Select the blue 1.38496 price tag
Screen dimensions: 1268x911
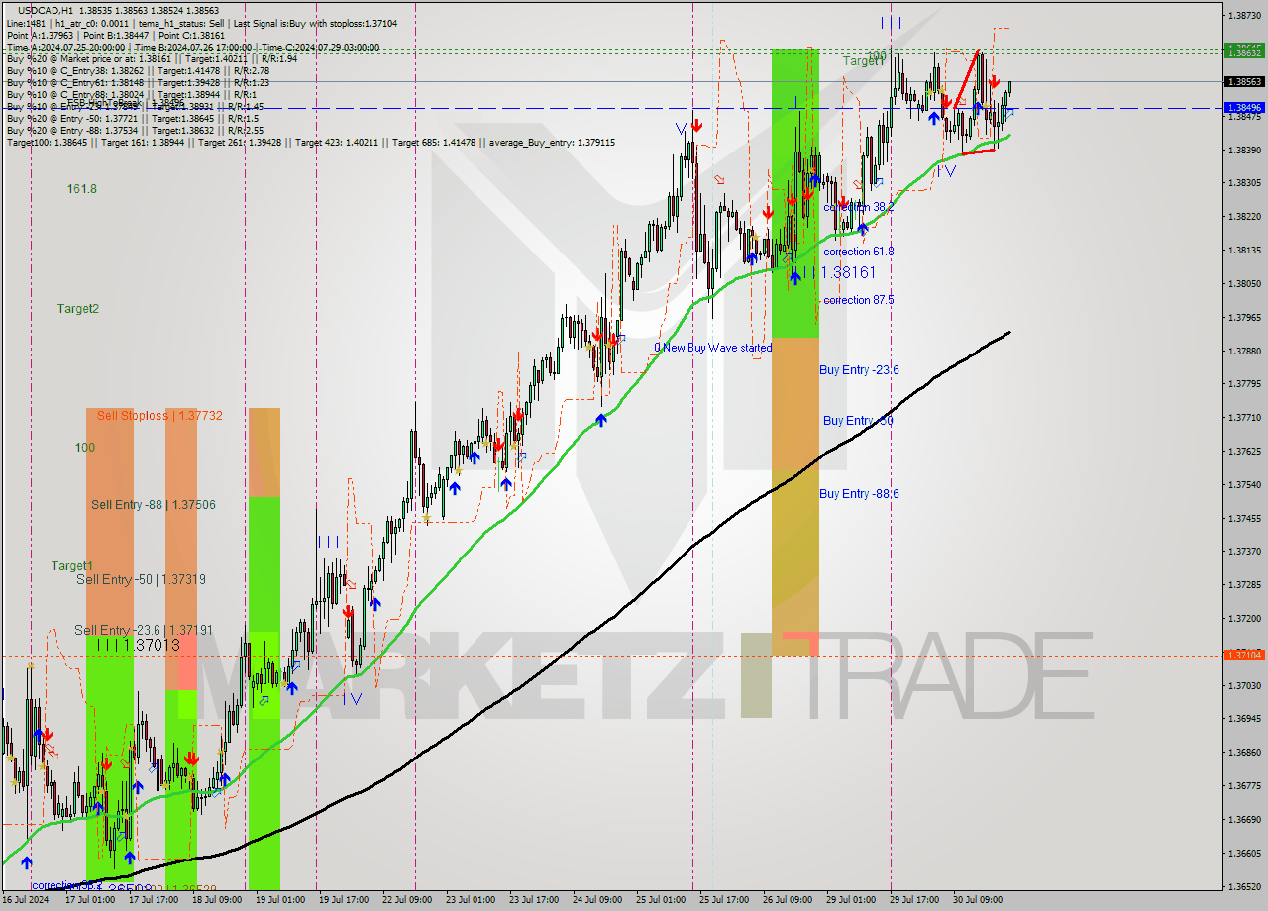(x=1244, y=107)
